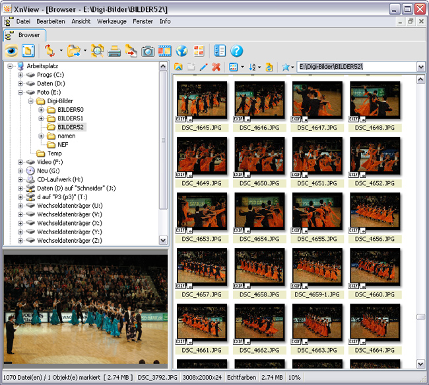Image resolution: width=429 pixels, height=385 pixels.
Task: Click the globe web page icon
Action: [x=182, y=51]
